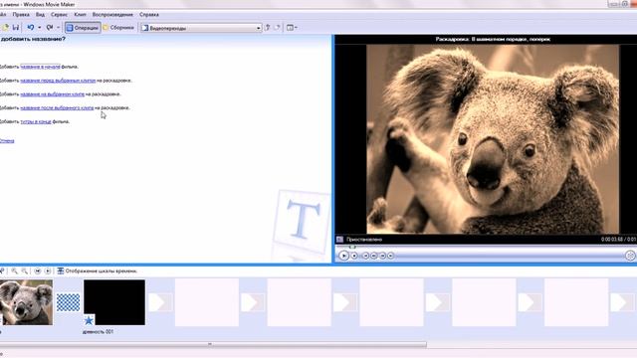Open the Справка menu
The height and width of the screenshot is (358, 637).
click(x=149, y=15)
